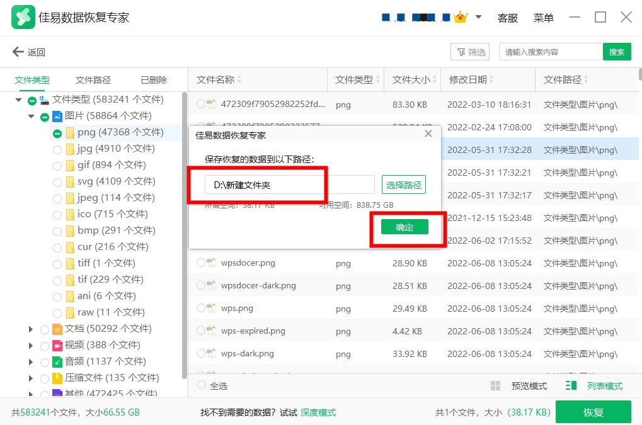Open the 菜单 menu
This screenshot has height=425, width=642.
pos(543,18)
